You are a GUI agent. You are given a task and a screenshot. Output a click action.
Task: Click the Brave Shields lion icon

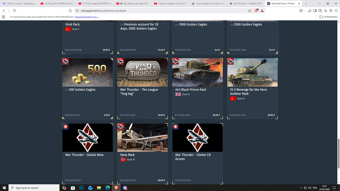coord(256,11)
